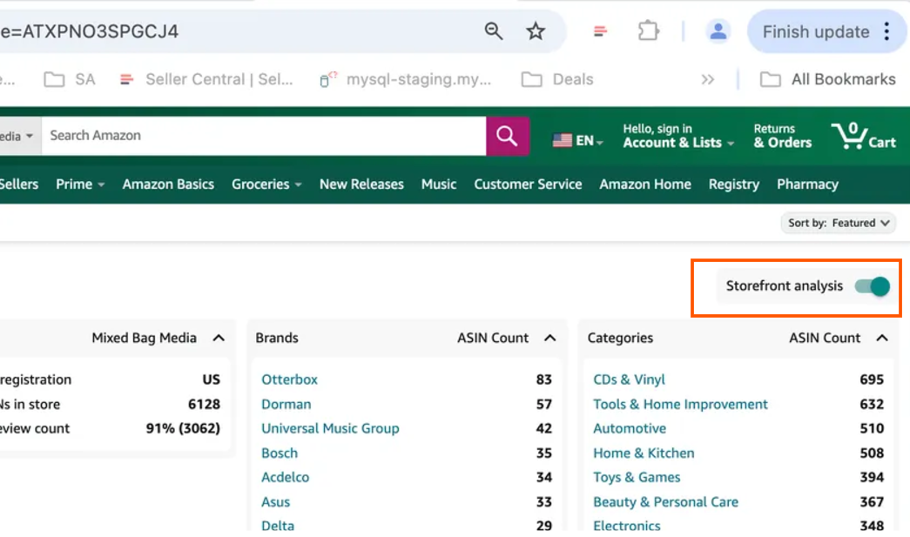Open the Chrome profile avatar icon

[x=718, y=32]
